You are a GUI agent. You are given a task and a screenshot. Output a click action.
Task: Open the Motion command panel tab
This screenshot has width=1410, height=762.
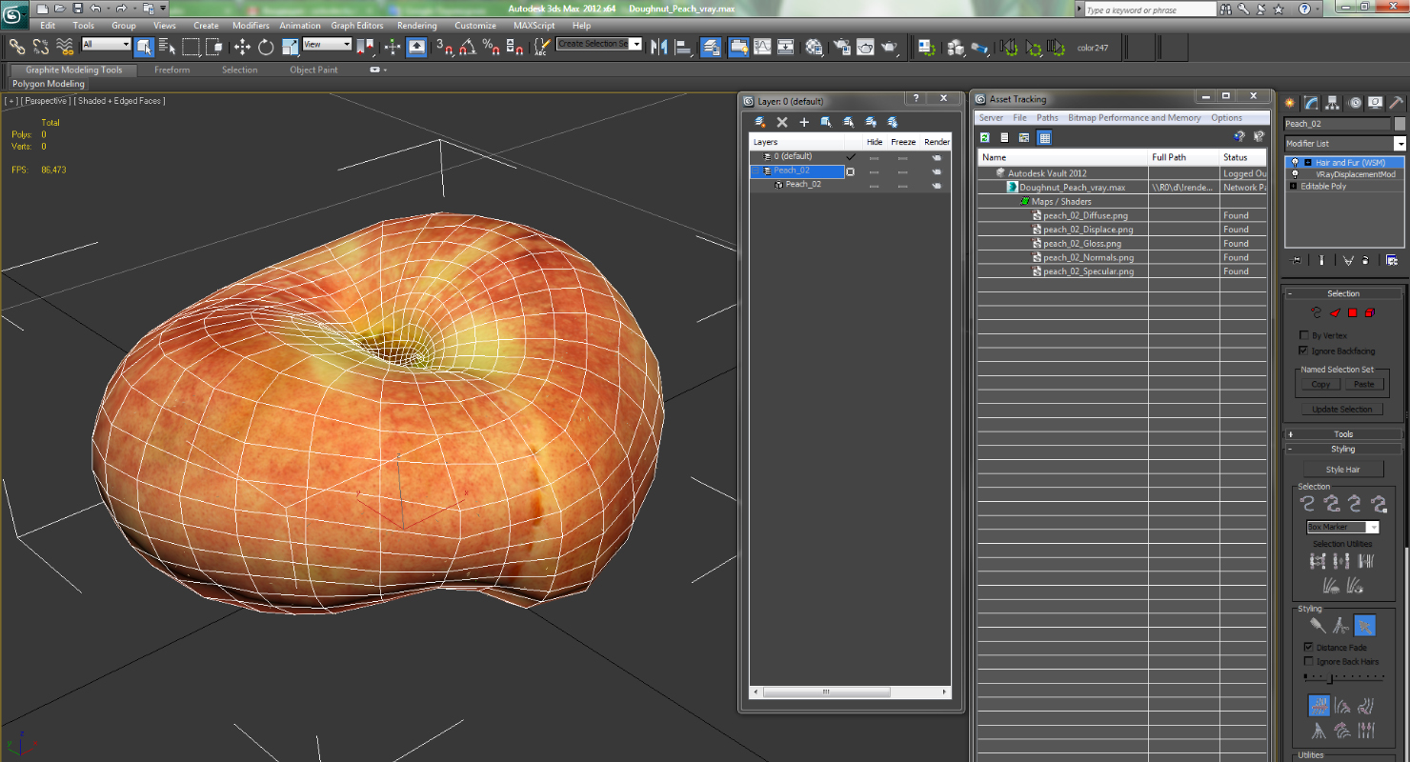click(1354, 103)
